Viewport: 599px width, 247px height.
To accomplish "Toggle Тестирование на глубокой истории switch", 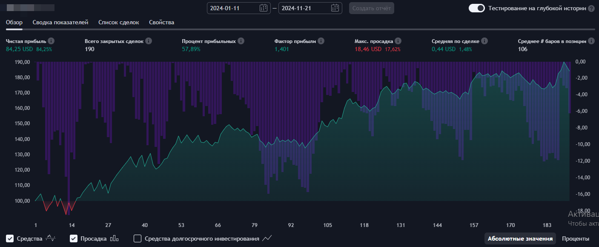I will [x=476, y=8].
